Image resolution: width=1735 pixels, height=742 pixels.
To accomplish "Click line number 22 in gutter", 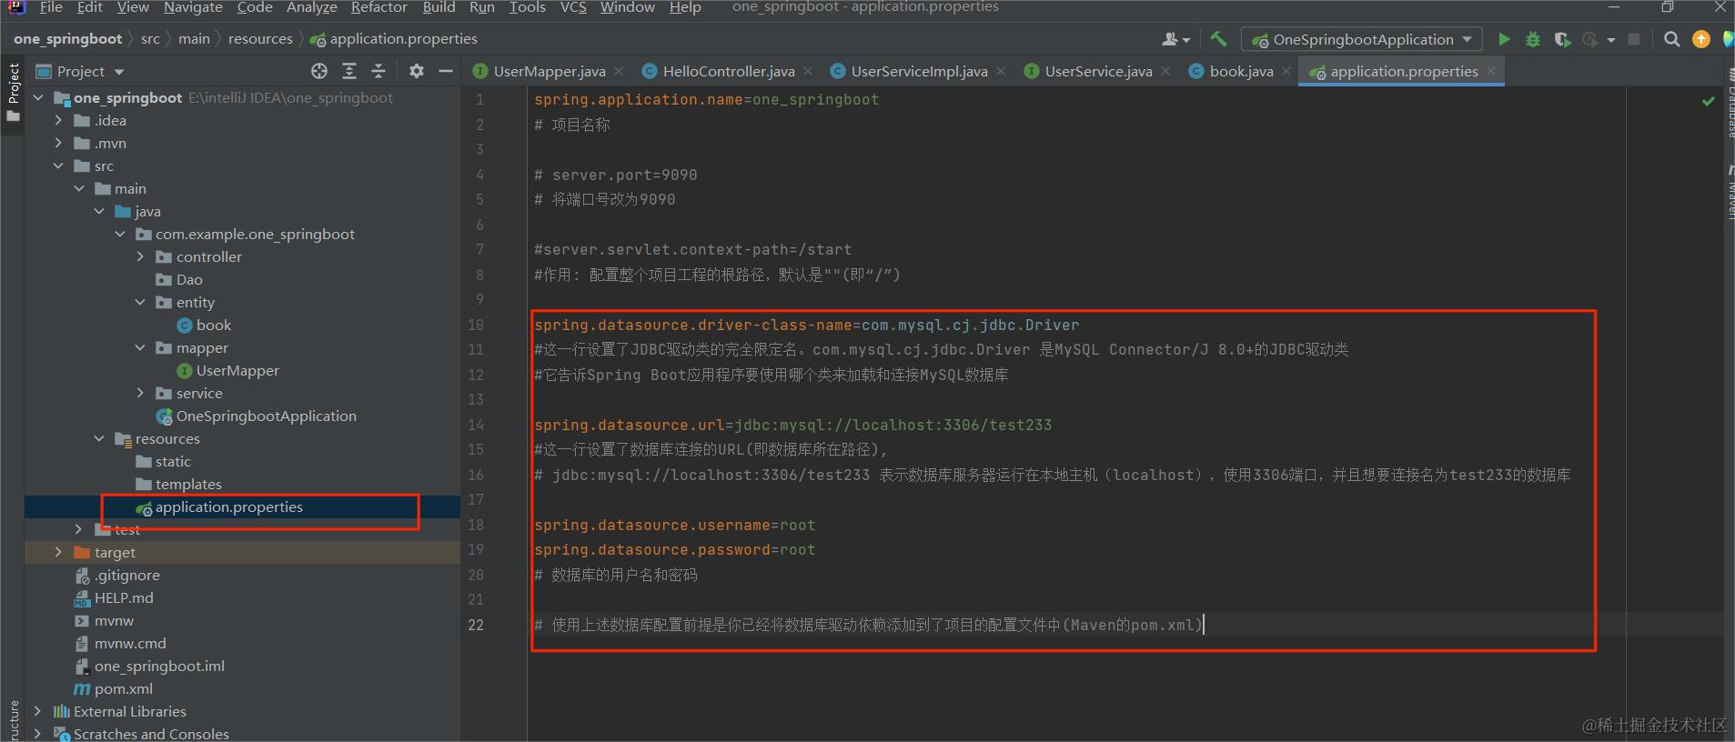I will tap(476, 625).
